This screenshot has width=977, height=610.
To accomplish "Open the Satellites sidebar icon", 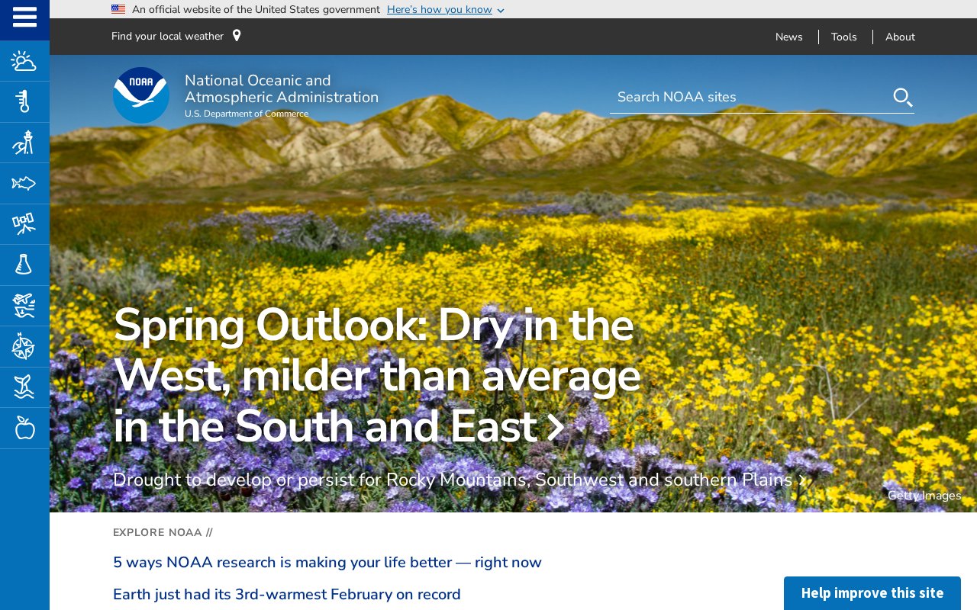I will point(24,224).
